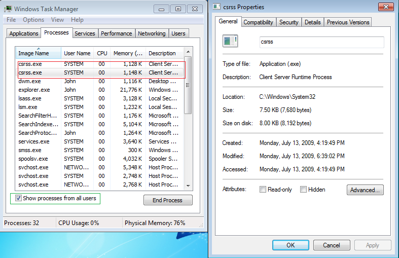Open the Help menu in Task Manager
The width and height of the screenshot is (399, 258).
77,20
